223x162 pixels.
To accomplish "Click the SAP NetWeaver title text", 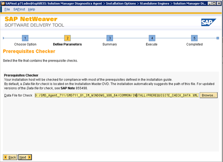I will coord(31,19).
